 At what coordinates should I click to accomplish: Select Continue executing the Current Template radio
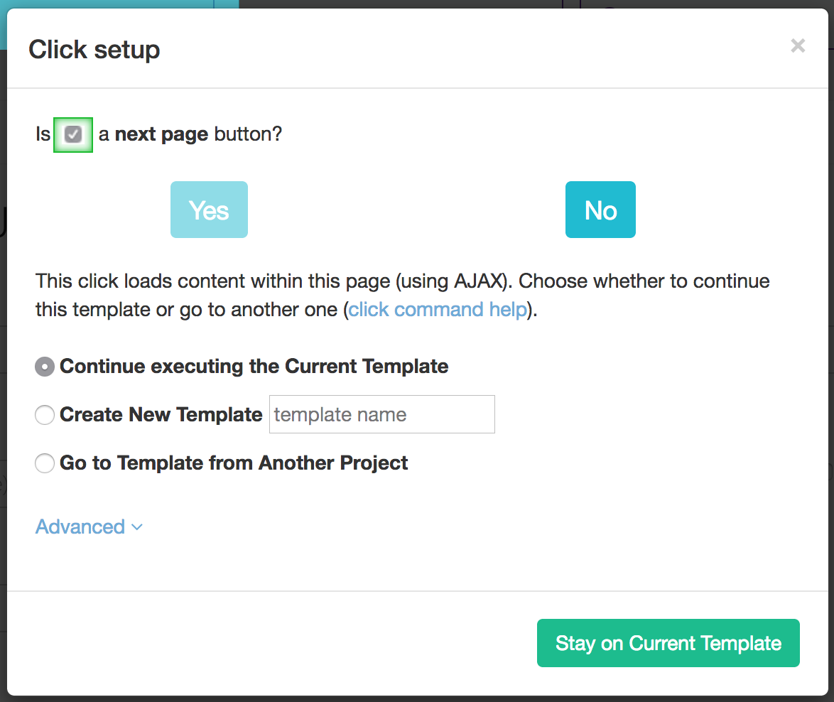(45, 367)
